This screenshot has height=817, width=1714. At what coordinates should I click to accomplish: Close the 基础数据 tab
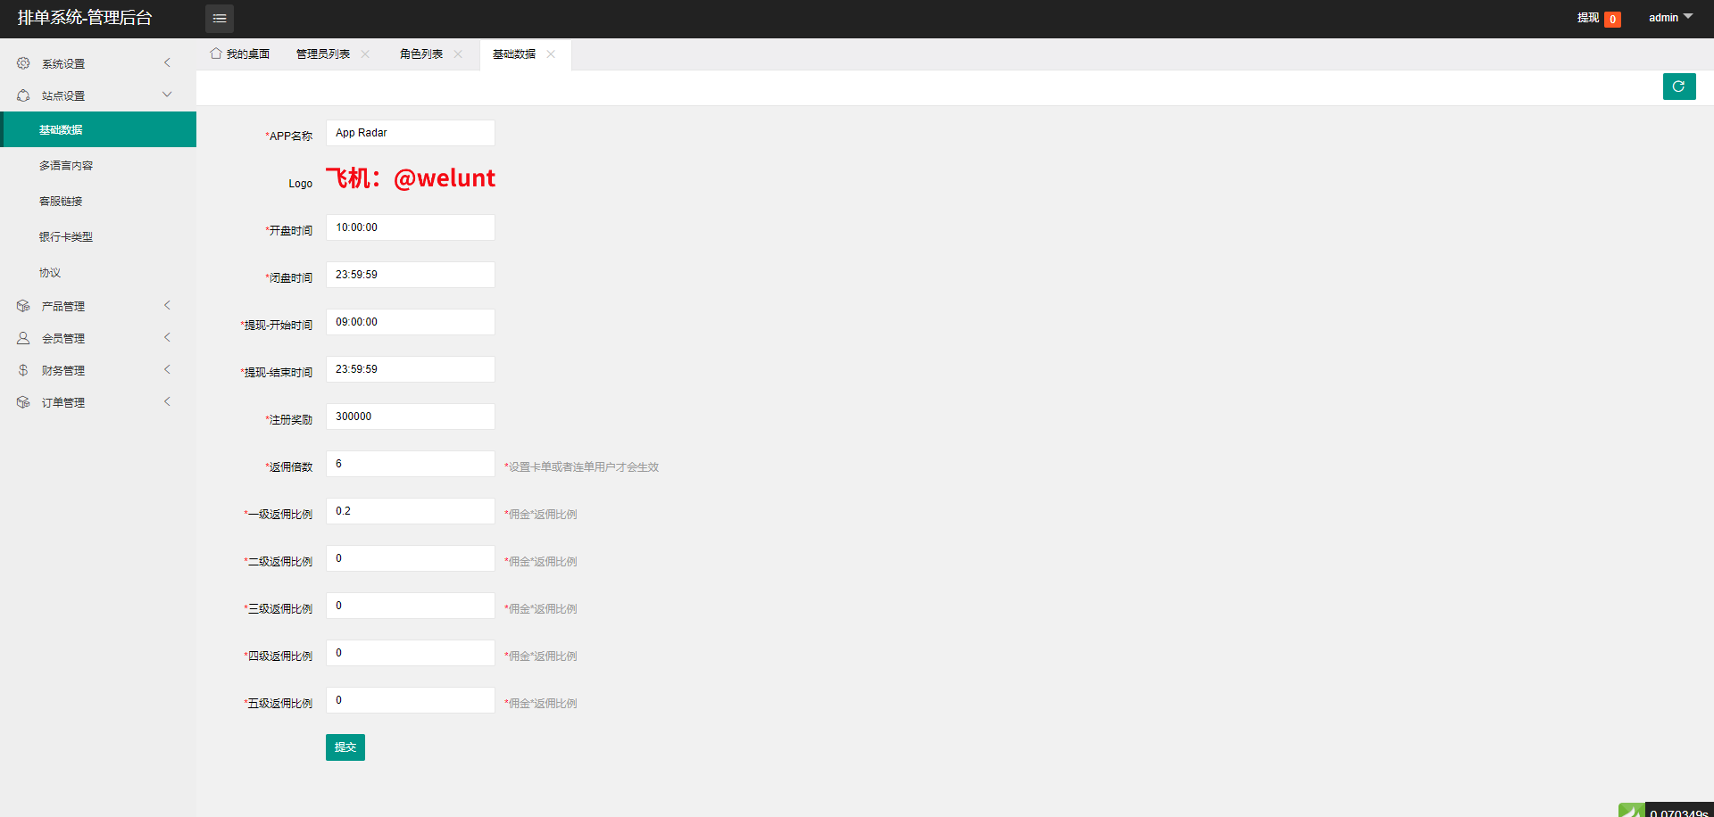[x=551, y=54]
